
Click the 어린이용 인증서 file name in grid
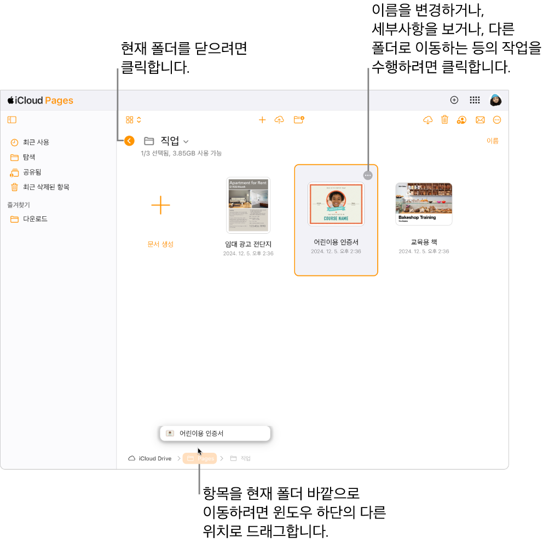pos(336,242)
